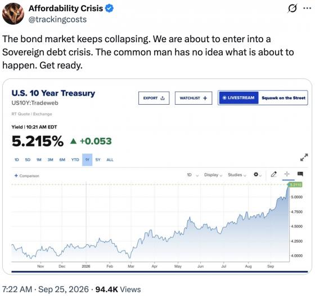The height and width of the screenshot is (296, 315).
Task: Expand the 1D interval dropdown
Action: pyautogui.click(x=192, y=175)
